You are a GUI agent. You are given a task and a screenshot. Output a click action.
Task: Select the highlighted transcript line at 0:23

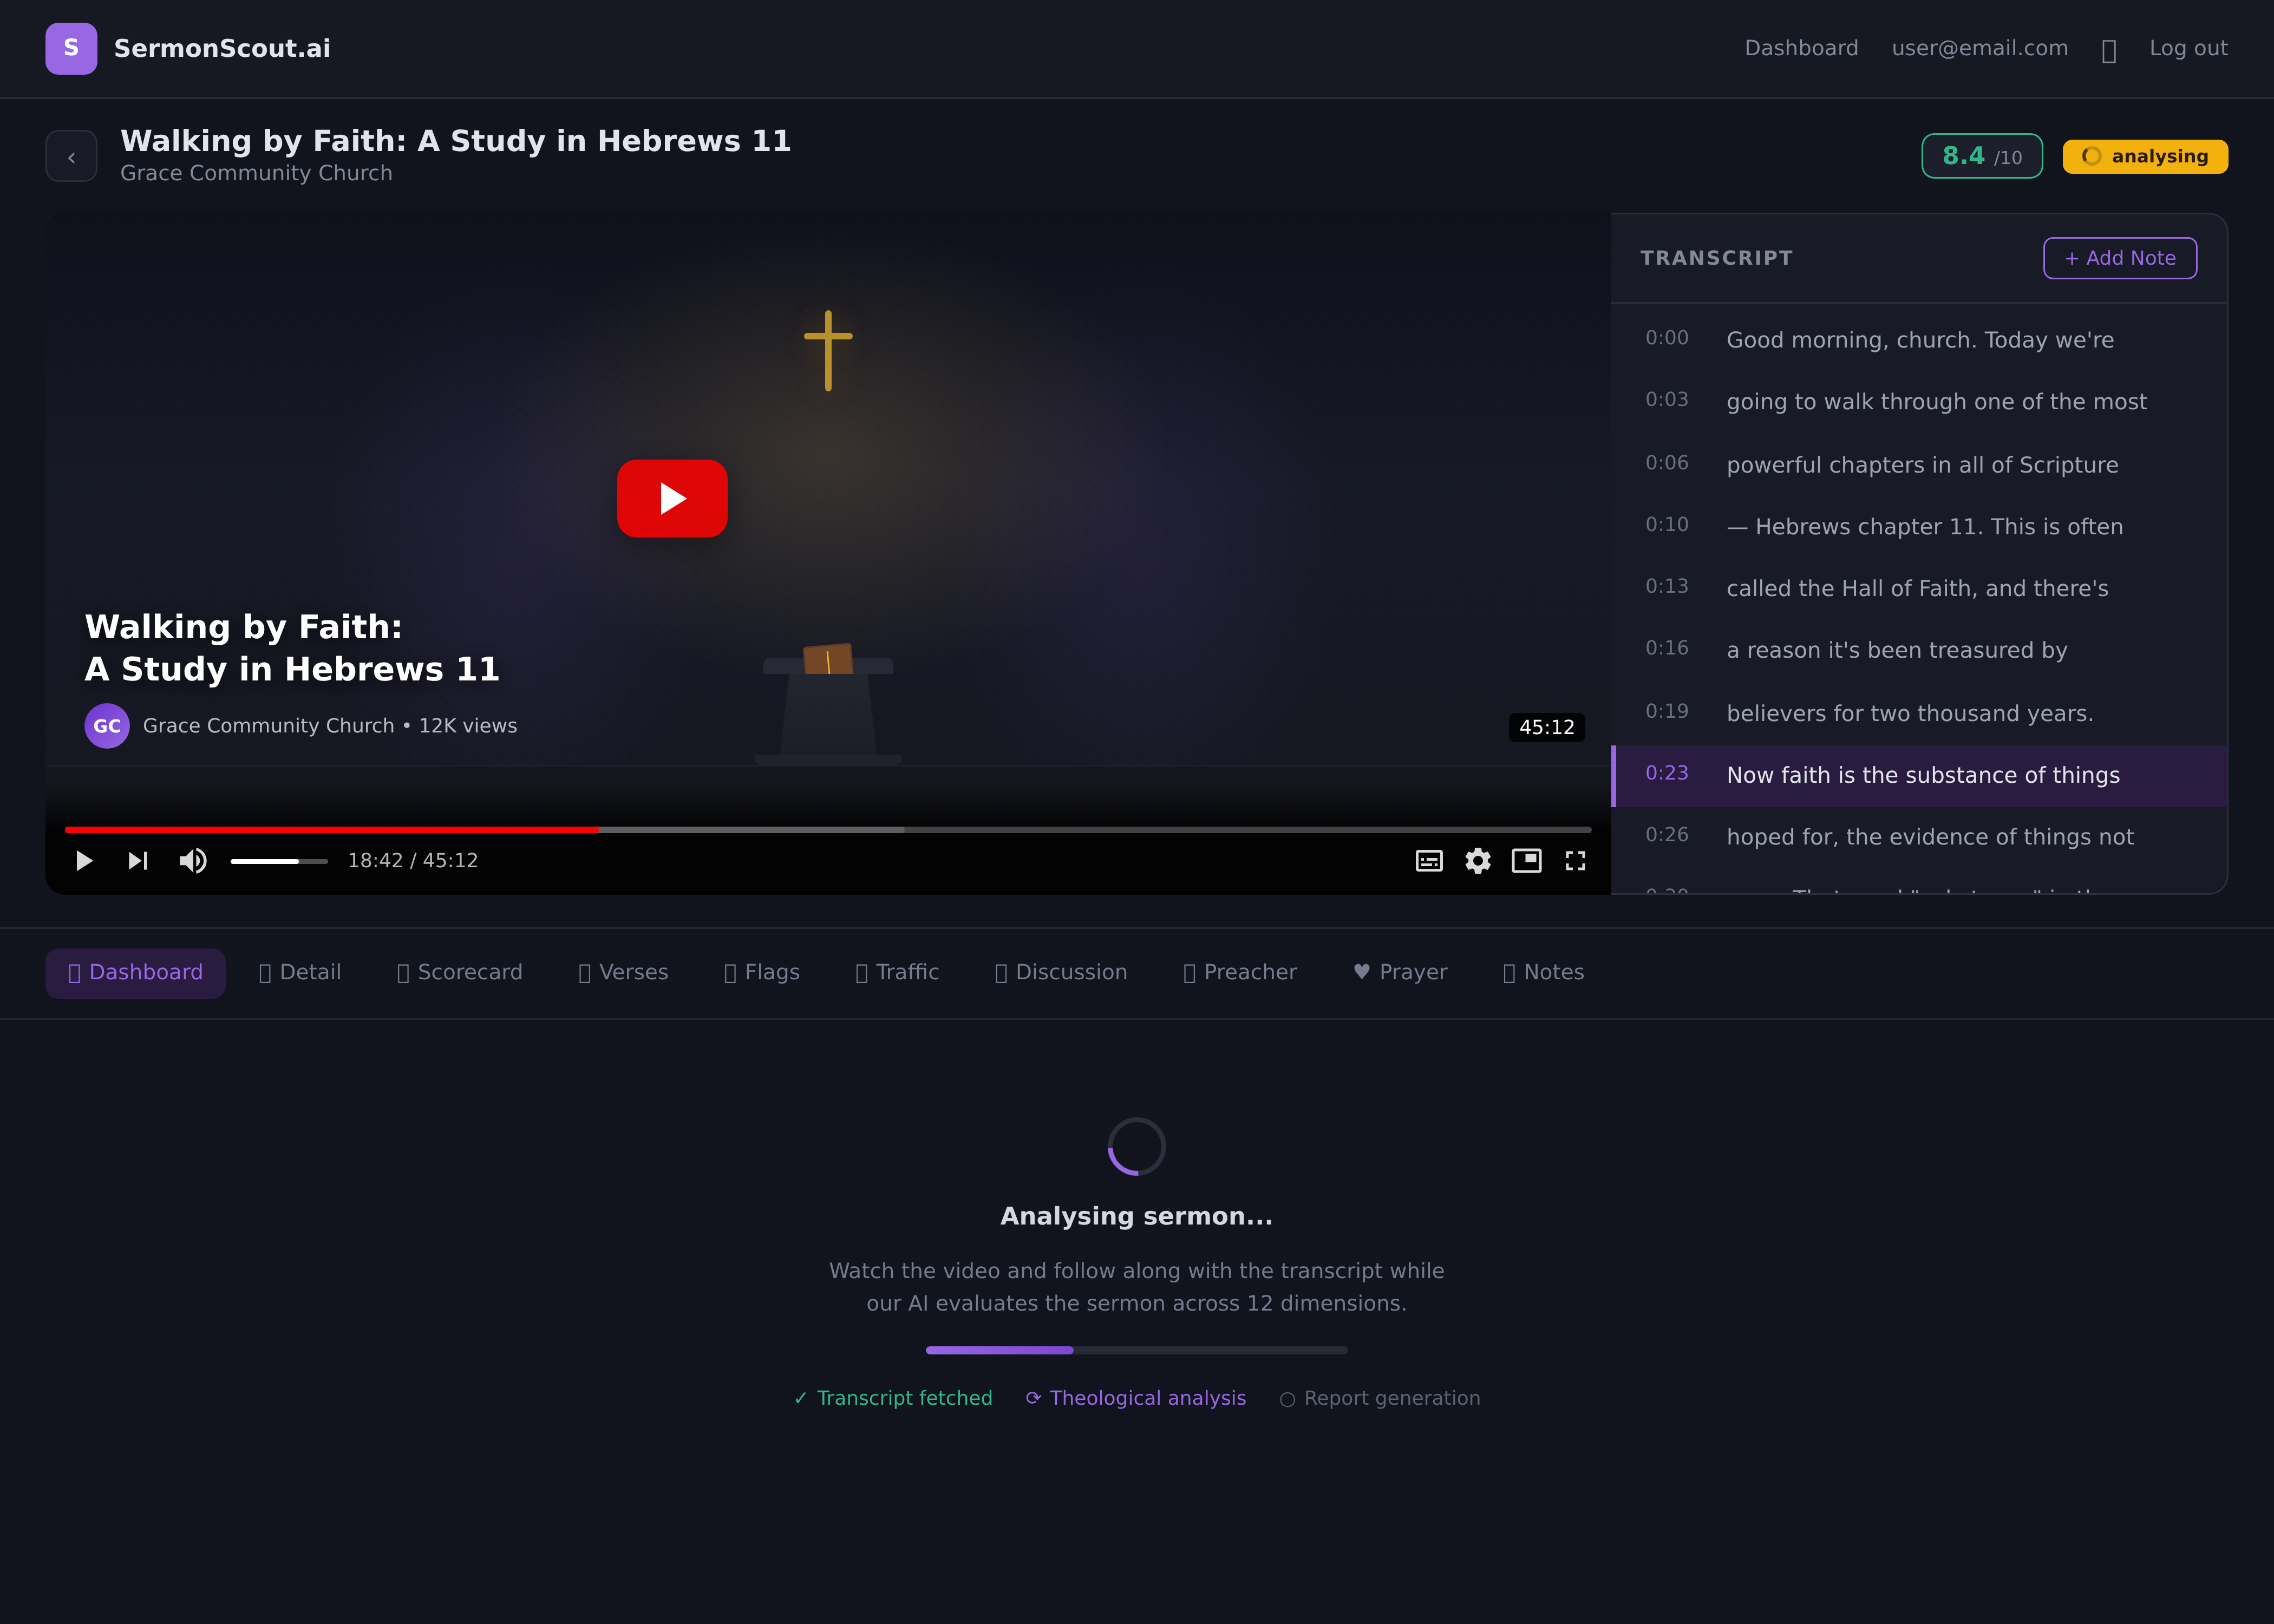(1920, 775)
